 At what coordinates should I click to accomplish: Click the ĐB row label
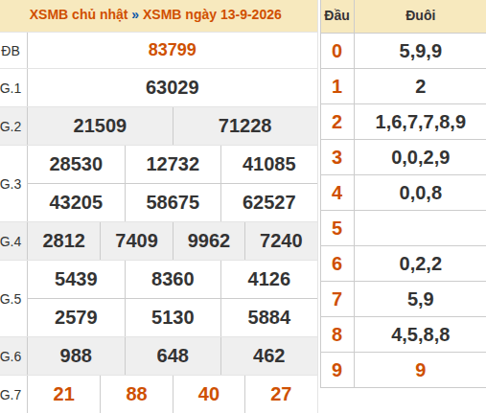point(11,51)
